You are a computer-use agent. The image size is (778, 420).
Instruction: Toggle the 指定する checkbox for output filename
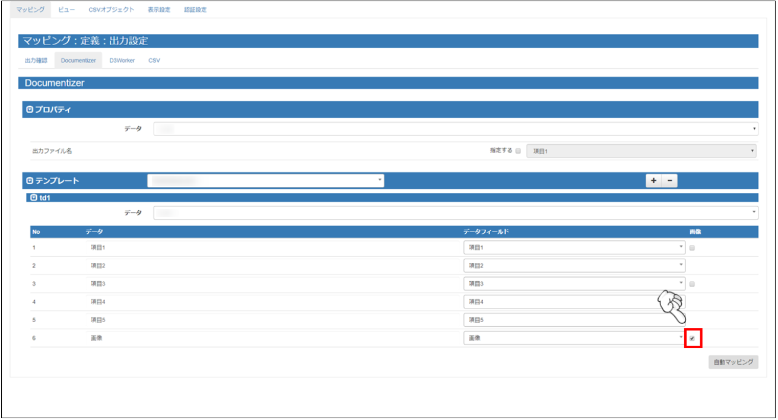click(x=518, y=151)
